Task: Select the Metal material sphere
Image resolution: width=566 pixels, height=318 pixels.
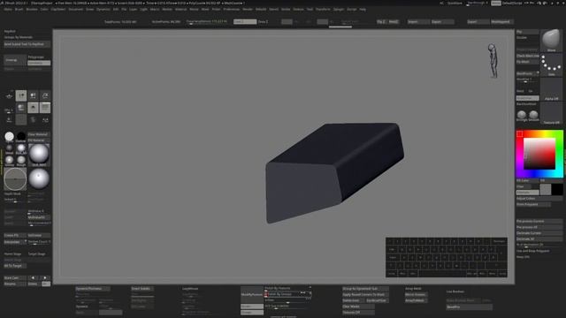Action: click(x=10, y=148)
